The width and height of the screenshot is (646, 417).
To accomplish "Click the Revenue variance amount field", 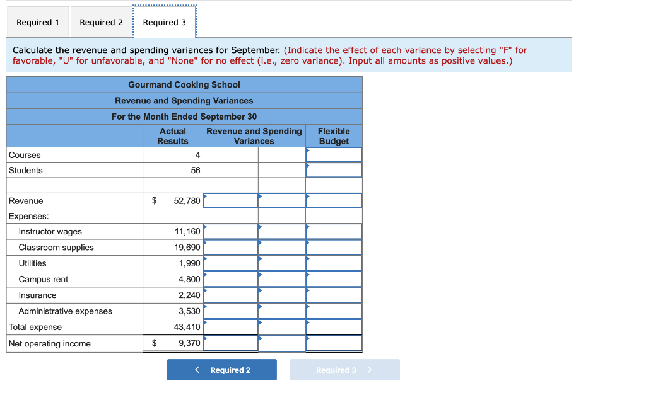I will coord(230,200).
